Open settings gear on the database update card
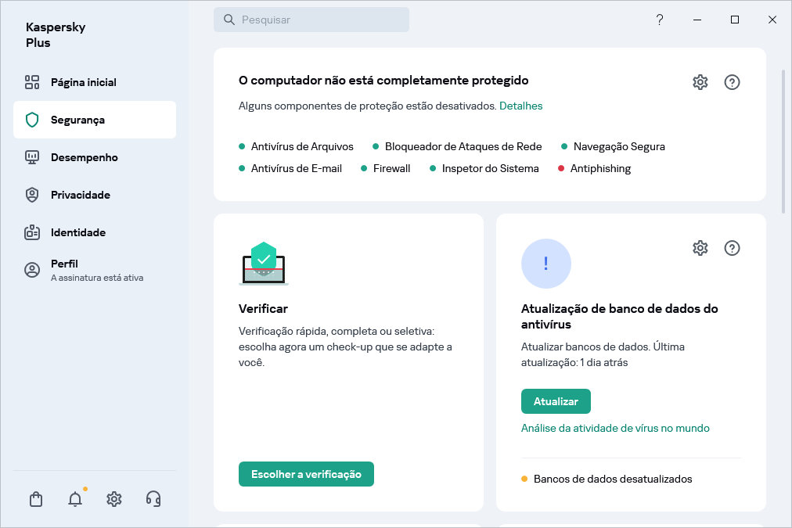This screenshot has height=528, width=792. pyautogui.click(x=700, y=247)
